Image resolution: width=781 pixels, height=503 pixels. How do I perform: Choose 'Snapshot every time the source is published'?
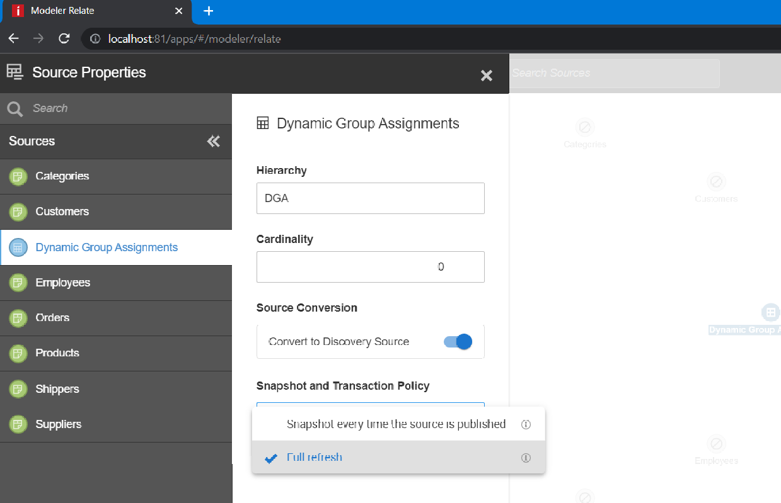398,424
